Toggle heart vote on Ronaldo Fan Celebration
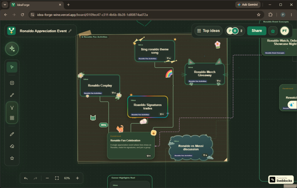Screen dimensions: 297x188 click(x=148, y=156)
